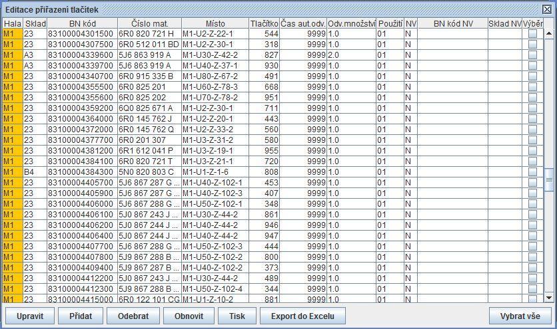Click the Sklad NV column header
Screen dimensions: 557x329
click(x=505, y=23)
